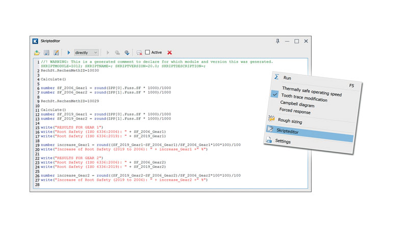Click line 19 defining increase_Gear1
The height and width of the screenshot is (229, 408).
pyautogui.click(x=141, y=145)
